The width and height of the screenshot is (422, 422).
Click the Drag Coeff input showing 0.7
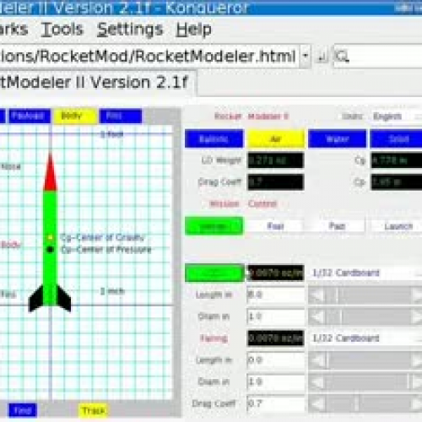coord(276,403)
